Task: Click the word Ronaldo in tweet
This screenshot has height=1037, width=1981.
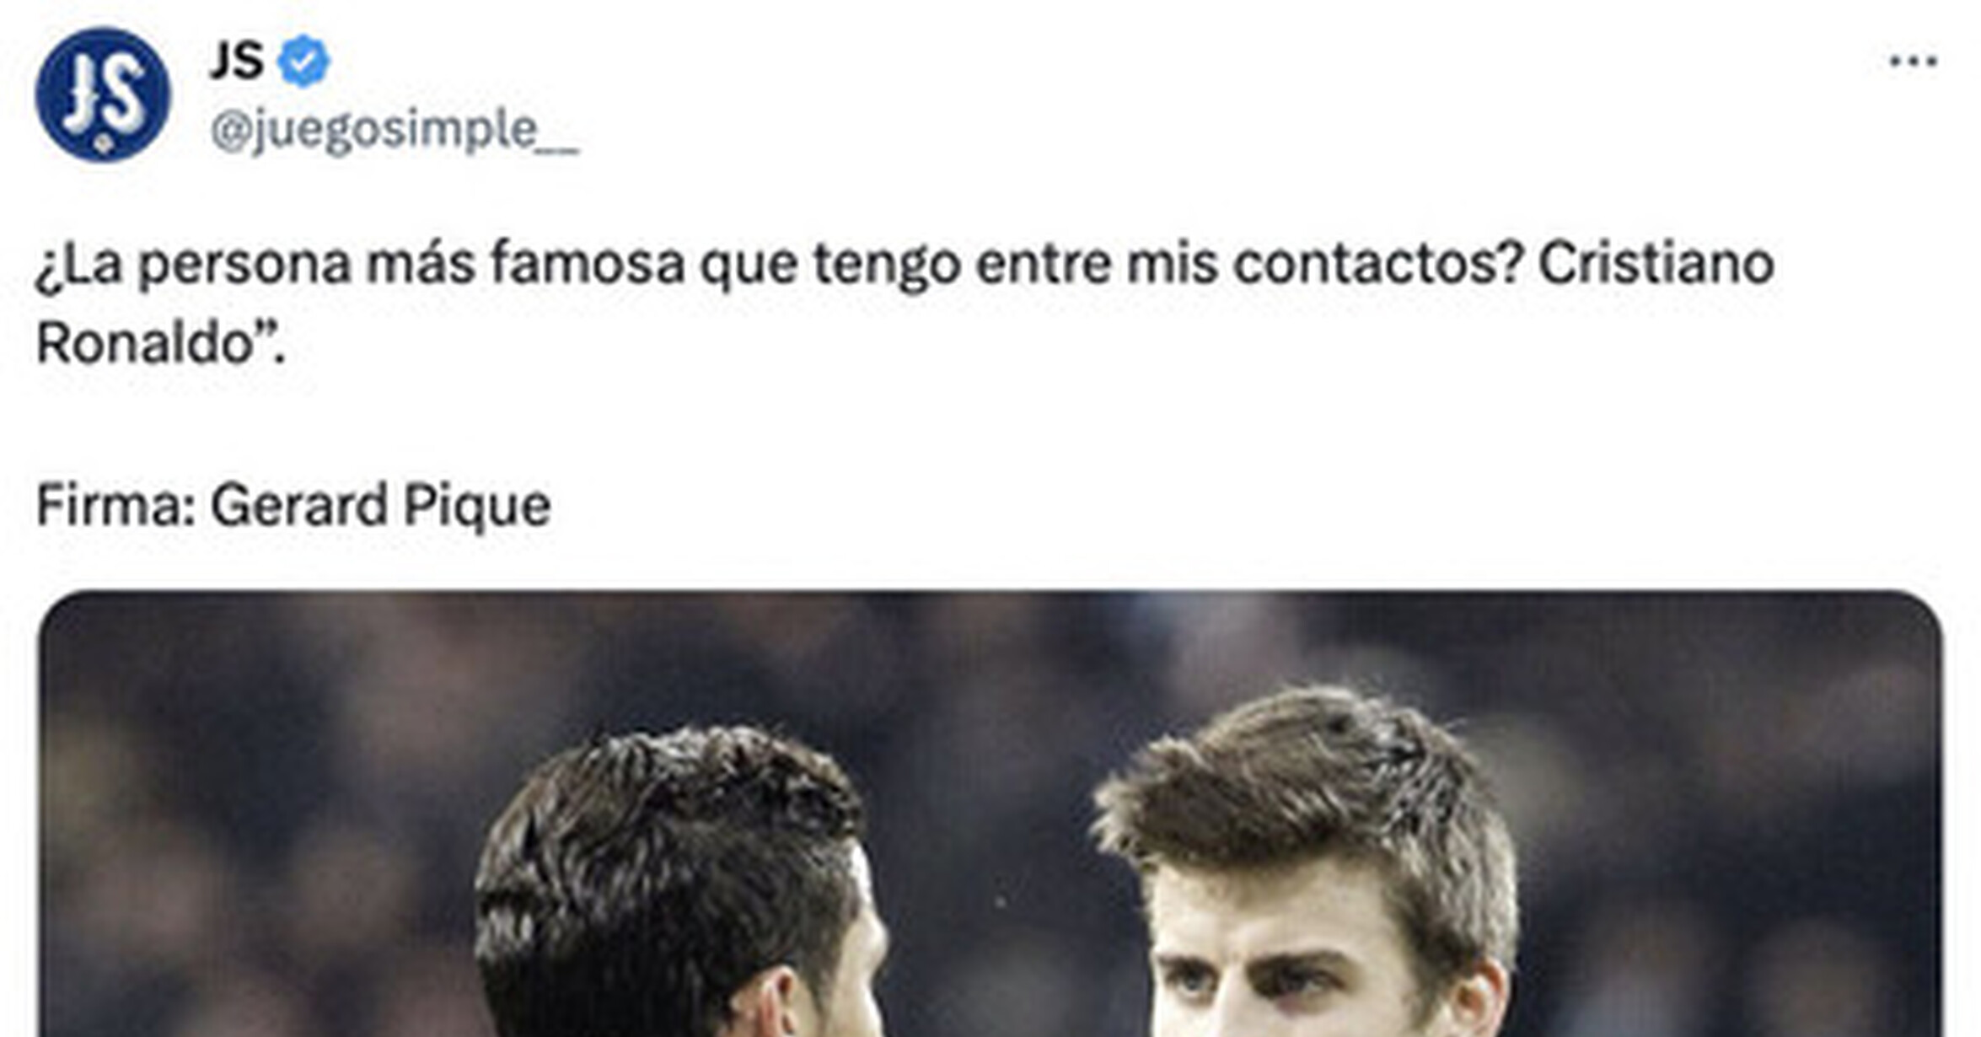Action: click(x=146, y=344)
